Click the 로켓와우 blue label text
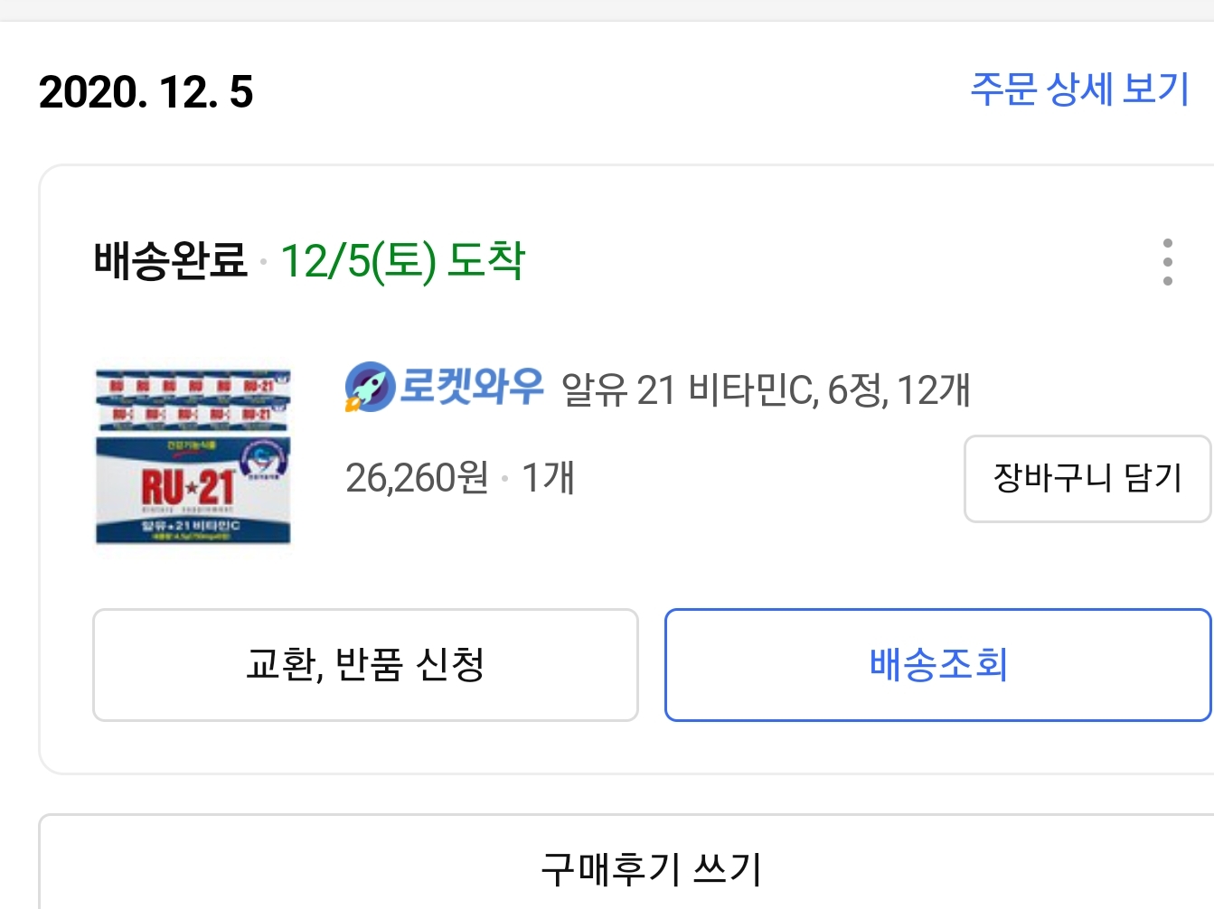 click(472, 386)
